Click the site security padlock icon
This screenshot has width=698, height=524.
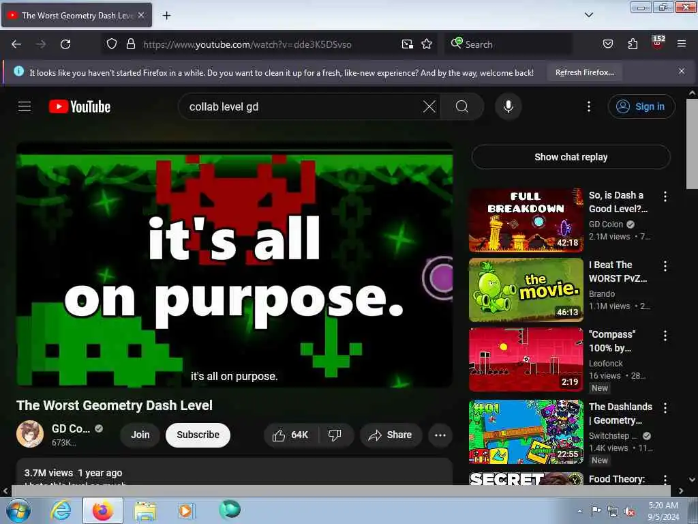pos(130,44)
